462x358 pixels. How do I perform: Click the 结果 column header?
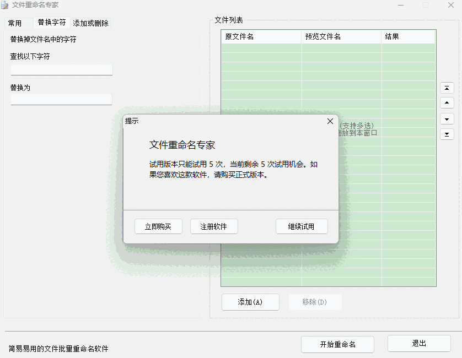[408, 36]
